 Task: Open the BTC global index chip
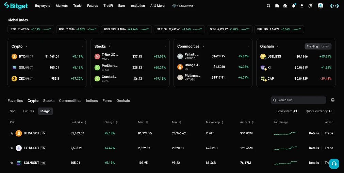(31, 29)
